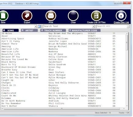Viewport: 133px width, 117px height.
Task: Select the ARTIST sort option
Action: click(x=29, y=31)
